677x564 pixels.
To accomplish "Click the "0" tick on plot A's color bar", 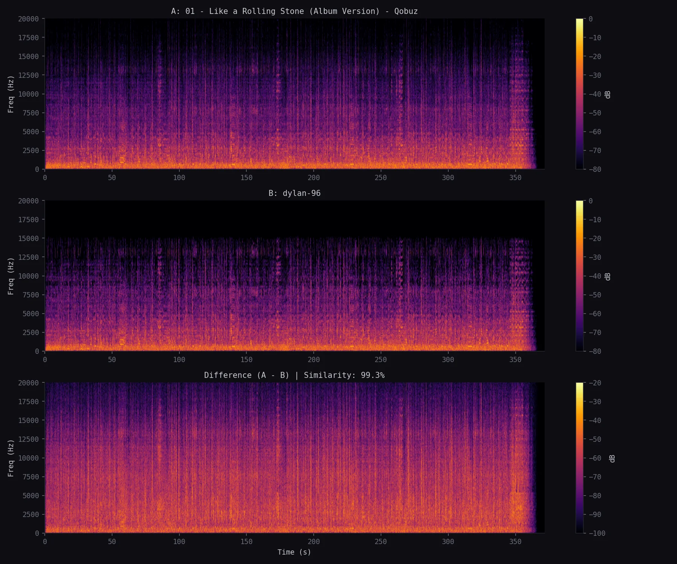I will coord(590,19).
